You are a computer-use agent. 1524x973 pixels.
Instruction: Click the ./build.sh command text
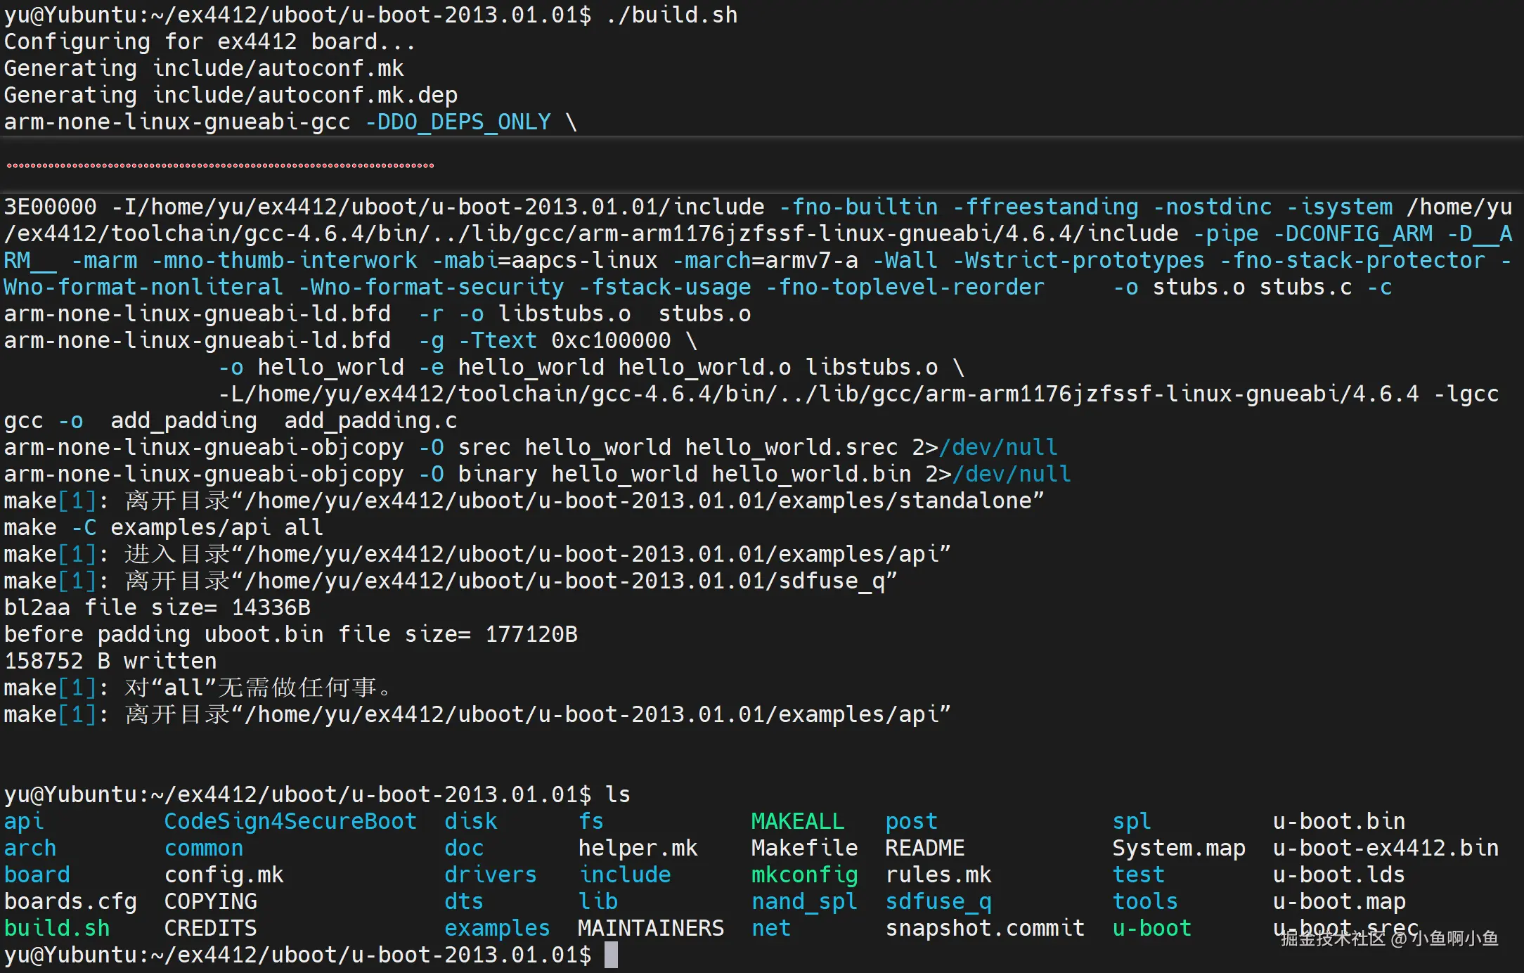tap(671, 15)
